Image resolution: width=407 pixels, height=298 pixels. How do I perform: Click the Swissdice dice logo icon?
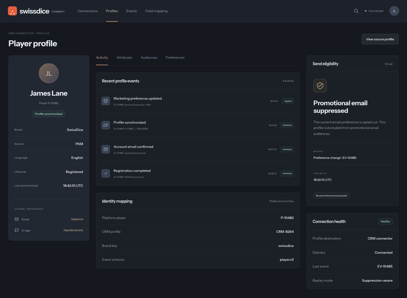(12, 11)
